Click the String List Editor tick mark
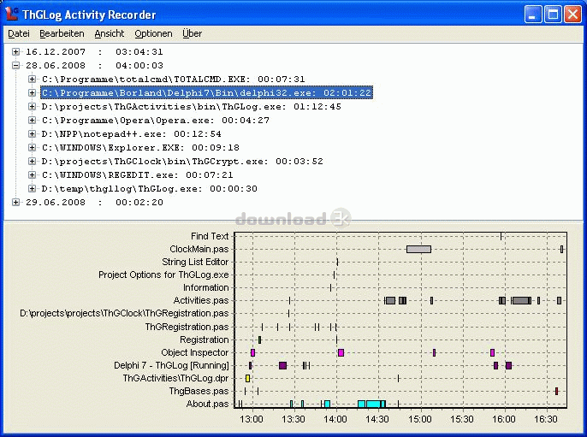Viewport: 587px width, 437px height. (x=337, y=262)
